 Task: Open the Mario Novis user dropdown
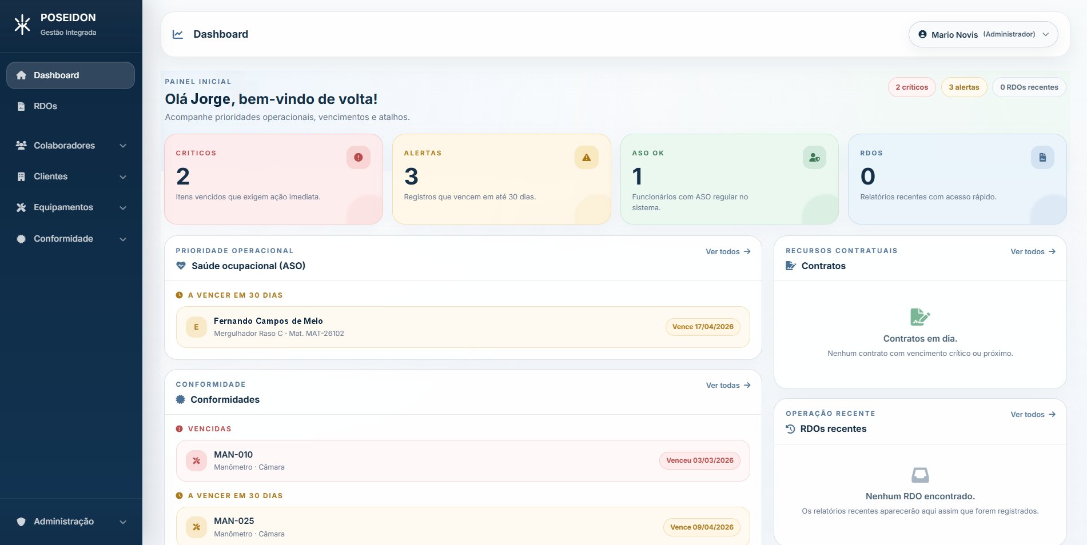[982, 34]
